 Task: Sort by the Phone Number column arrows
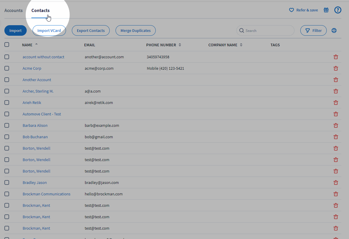(180, 45)
